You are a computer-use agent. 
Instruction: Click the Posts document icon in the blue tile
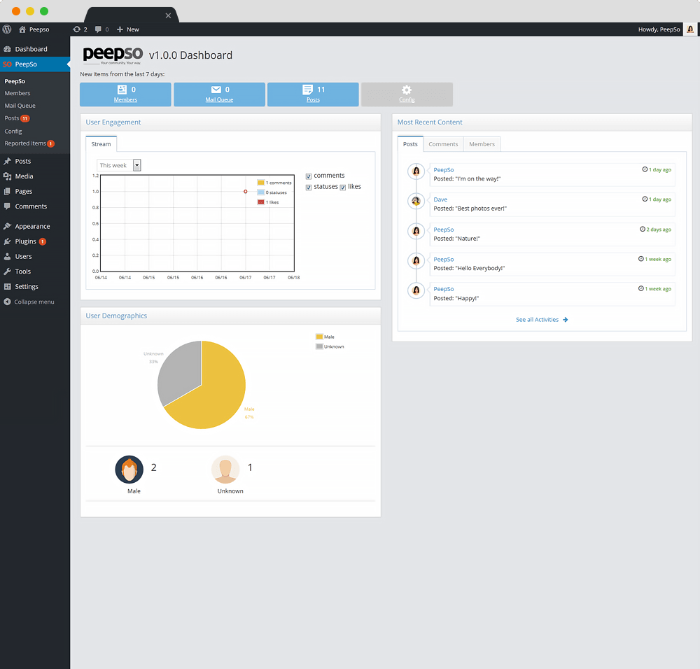[x=307, y=90]
